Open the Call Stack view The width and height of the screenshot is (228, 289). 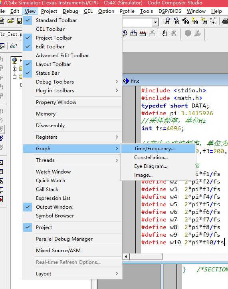tap(72, 189)
